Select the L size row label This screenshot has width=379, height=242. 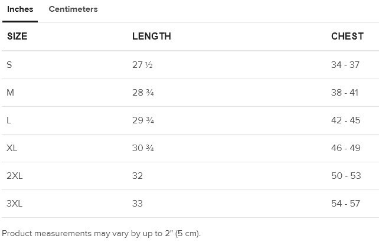9,120
